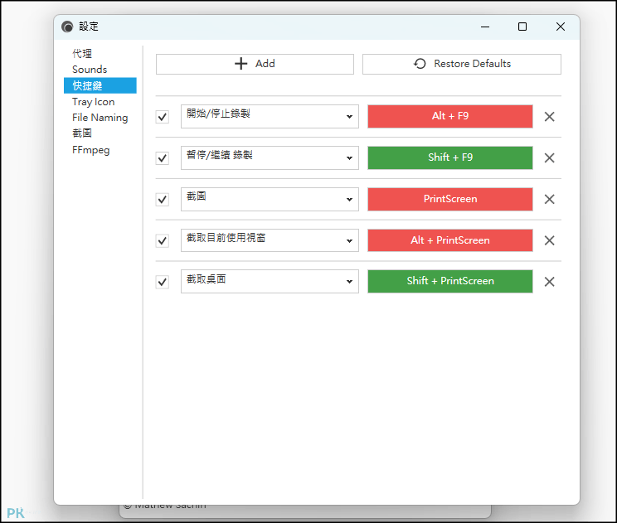617x523 pixels.
Task: Remove the Shift + PrintScreen hotkey row
Action: click(549, 282)
